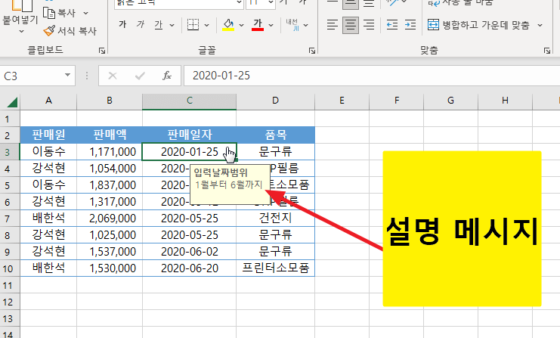Open the font name dropdown
560x338 pixels.
point(239,3)
